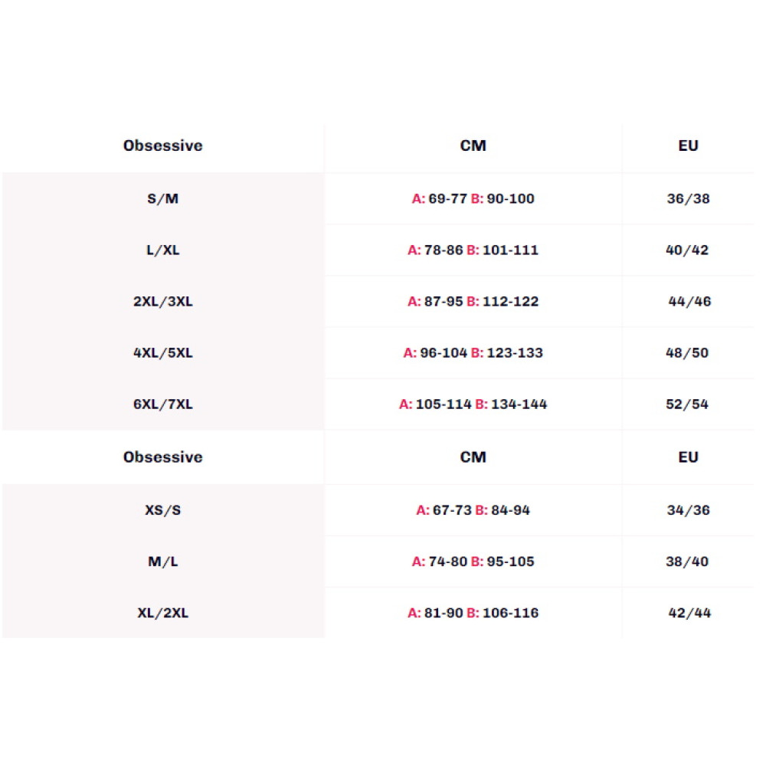The height and width of the screenshot is (766, 766).
Task: Select measurements A: 105-114 B: 134-144
Action: [473, 404]
